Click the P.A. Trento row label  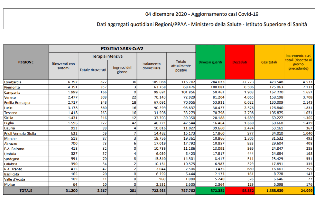coord(13,169)
